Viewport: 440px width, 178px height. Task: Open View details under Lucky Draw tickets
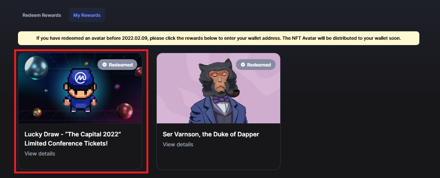(x=40, y=154)
